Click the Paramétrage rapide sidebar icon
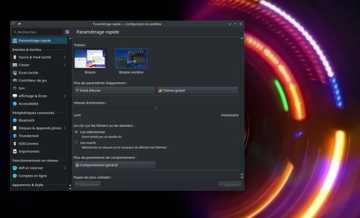 tap(15, 40)
